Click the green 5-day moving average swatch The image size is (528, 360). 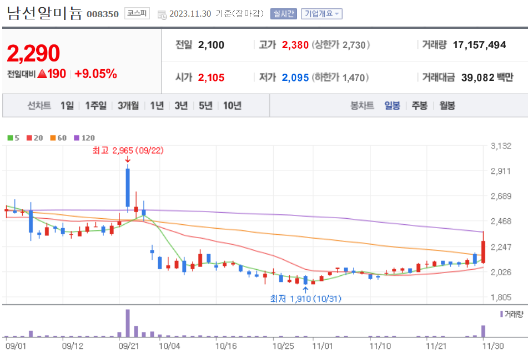[x=10, y=138]
